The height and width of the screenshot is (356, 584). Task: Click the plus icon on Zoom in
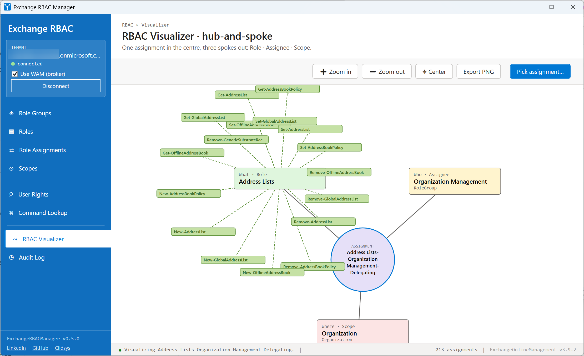pyautogui.click(x=323, y=72)
